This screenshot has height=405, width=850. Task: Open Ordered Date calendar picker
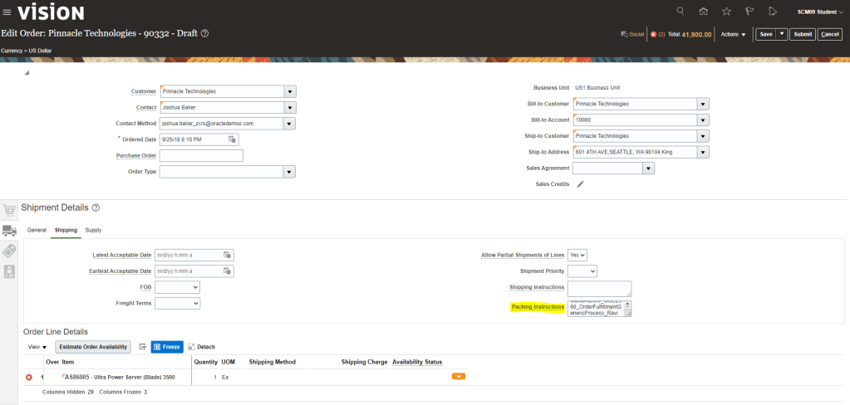click(x=233, y=139)
